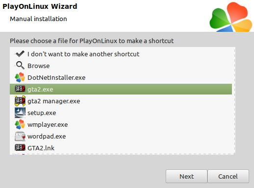Viewport: 254px width, 188px height.
Task: Click the magnifying glass Browse icon
Action: pos(20,66)
